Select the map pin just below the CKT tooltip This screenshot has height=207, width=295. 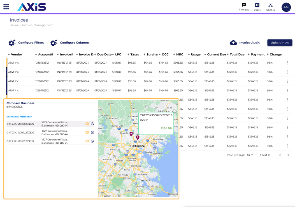138,138
